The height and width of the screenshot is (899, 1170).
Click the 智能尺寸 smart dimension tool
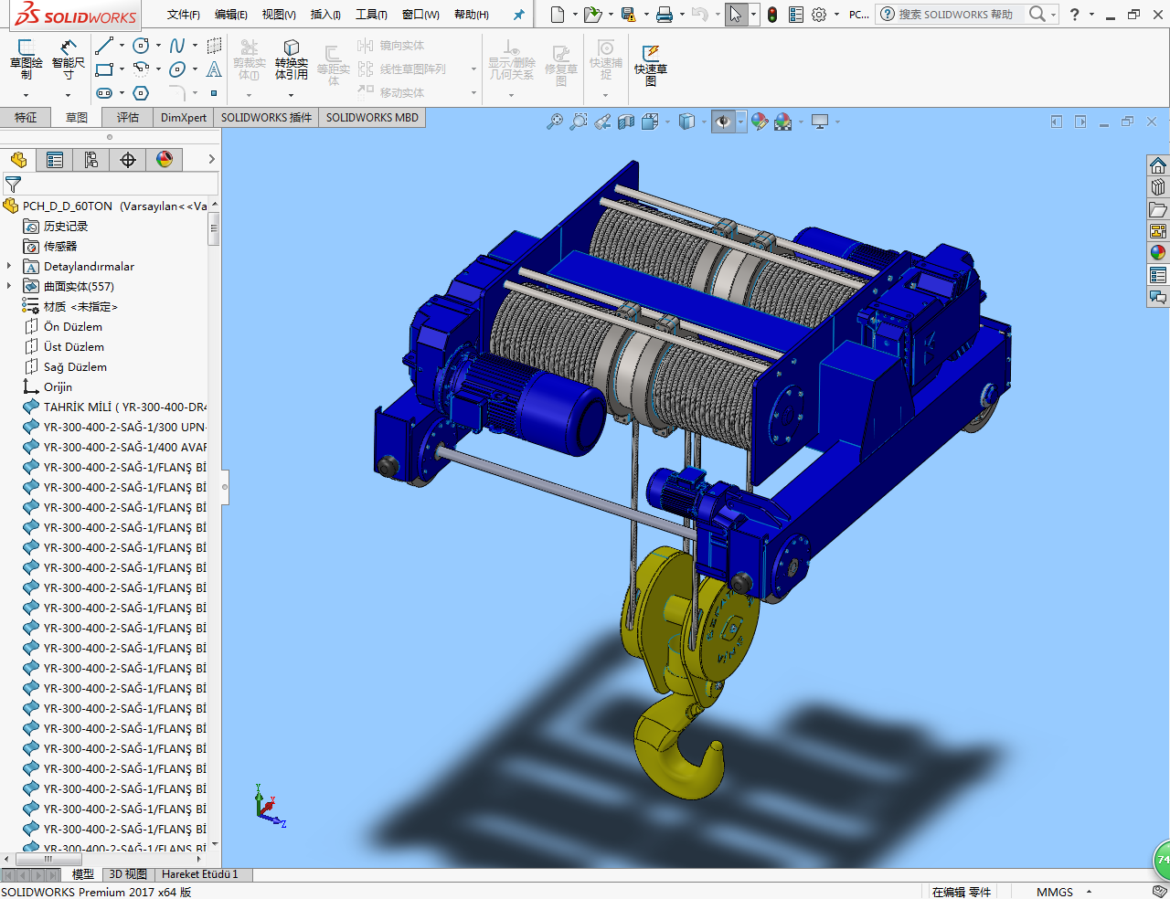68,59
